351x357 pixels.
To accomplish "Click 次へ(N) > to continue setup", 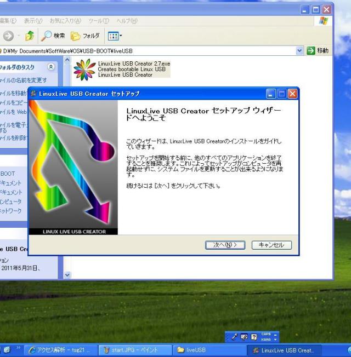I will click(225, 245).
